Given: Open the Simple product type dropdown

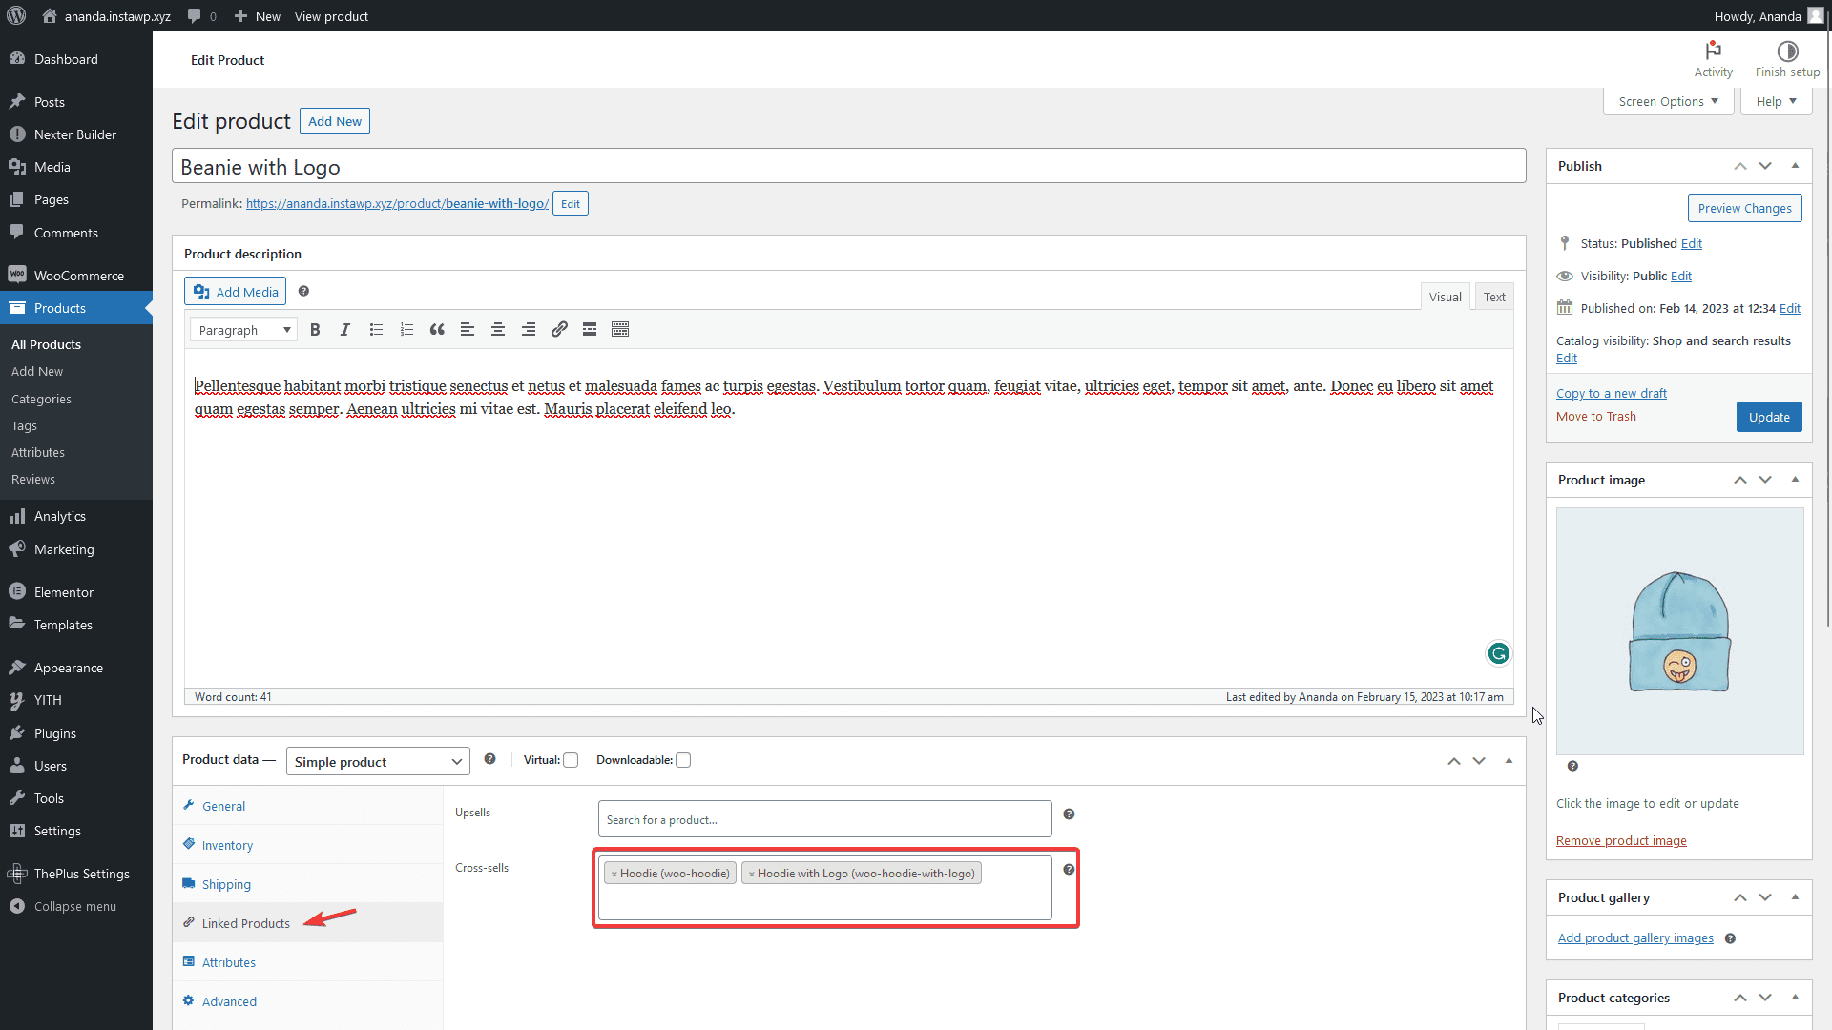Looking at the screenshot, I should tap(377, 761).
